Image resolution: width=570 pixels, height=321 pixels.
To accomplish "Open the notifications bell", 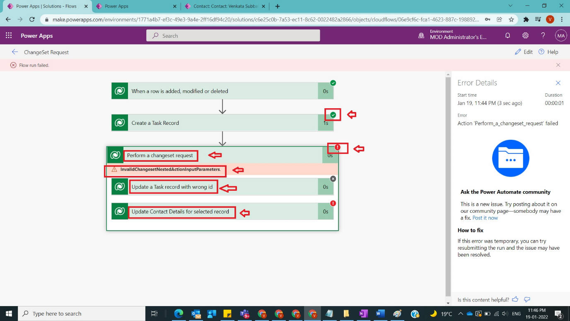I will tap(507, 36).
